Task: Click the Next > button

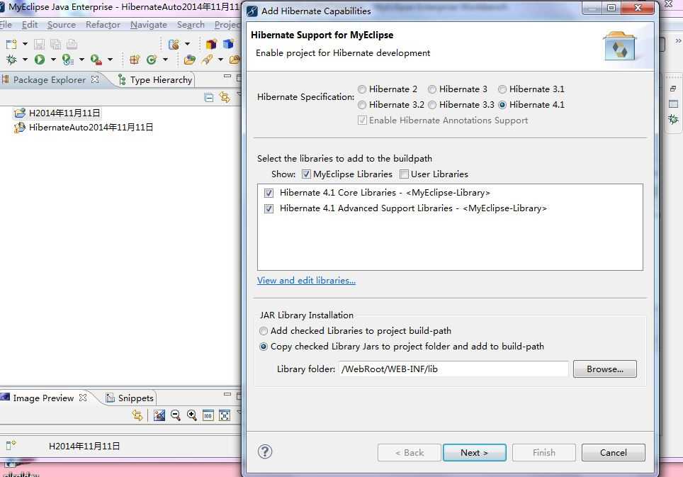Action: pyautogui.click(x=475, y=453)
